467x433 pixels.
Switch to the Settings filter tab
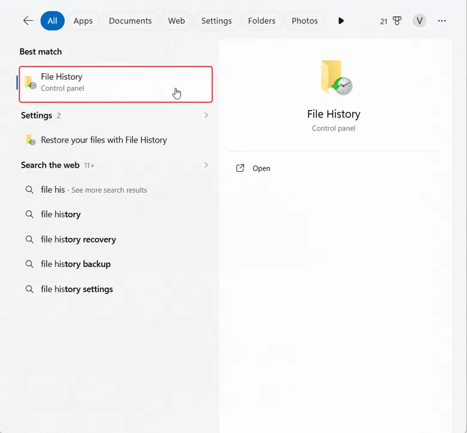point(217,21)
